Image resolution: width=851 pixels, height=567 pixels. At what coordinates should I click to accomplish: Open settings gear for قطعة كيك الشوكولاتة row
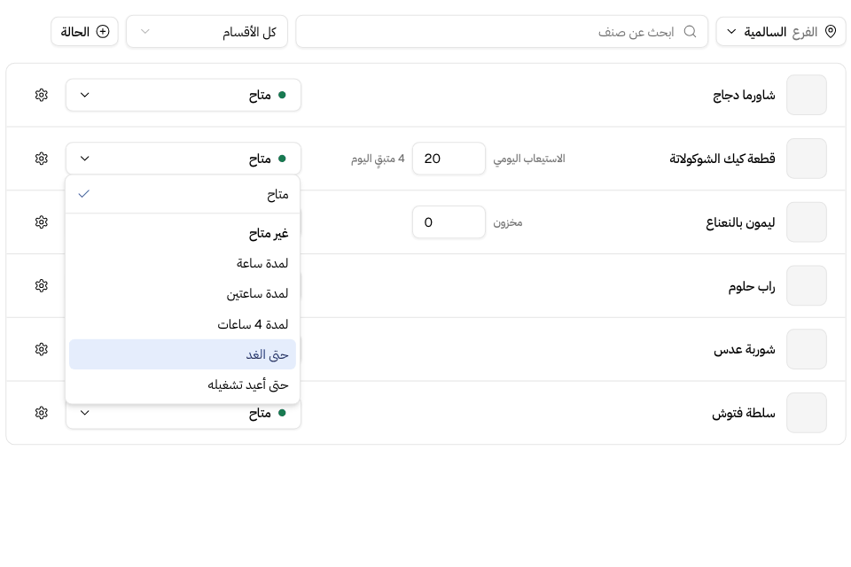click(42, 159)
